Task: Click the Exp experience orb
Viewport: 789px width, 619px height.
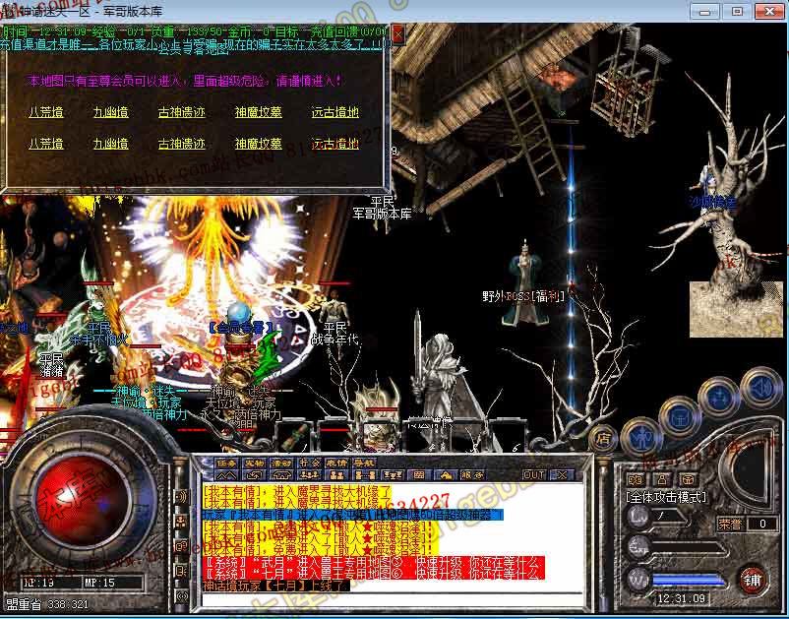Action: pos(639,548)
